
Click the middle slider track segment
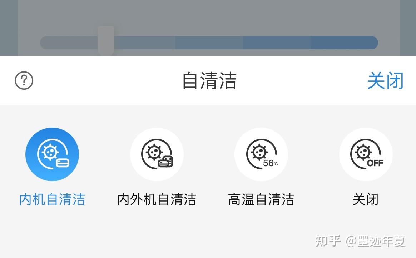point(209,43)
